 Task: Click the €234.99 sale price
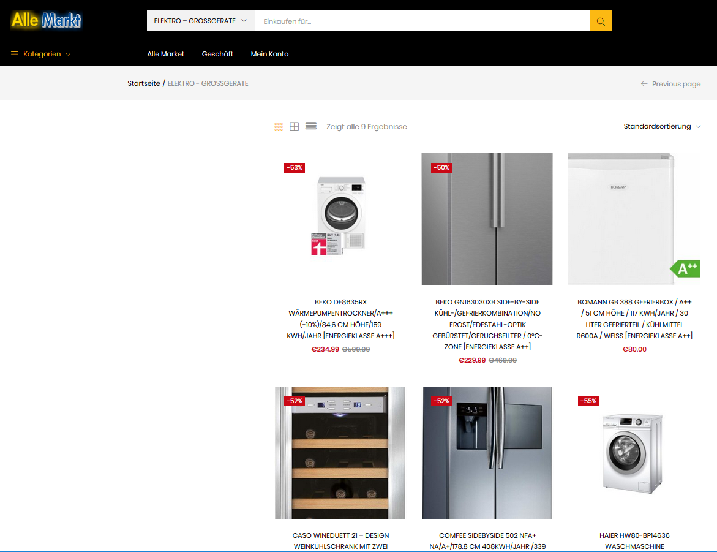coord(325,349)
